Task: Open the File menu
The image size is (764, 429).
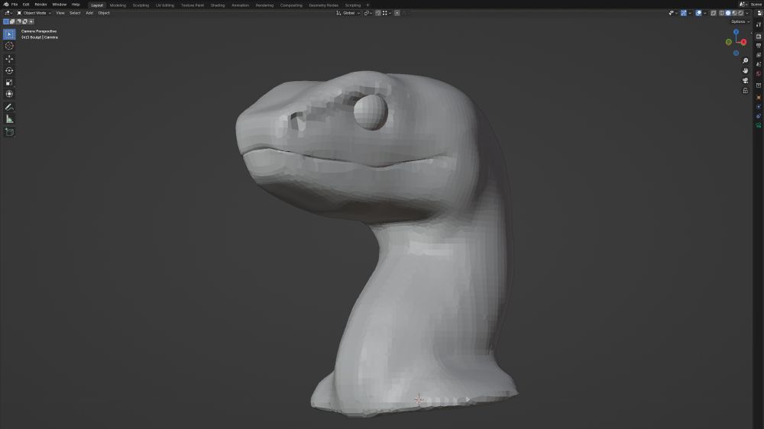Action: pos(15,5)
